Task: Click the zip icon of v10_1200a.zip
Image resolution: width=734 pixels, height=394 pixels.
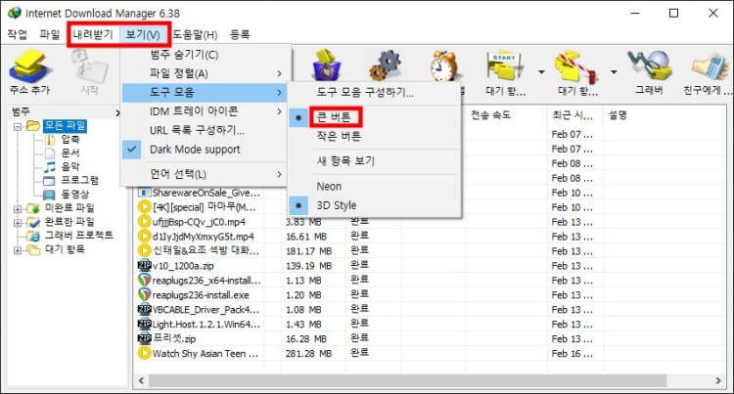Action: (144, 266)
